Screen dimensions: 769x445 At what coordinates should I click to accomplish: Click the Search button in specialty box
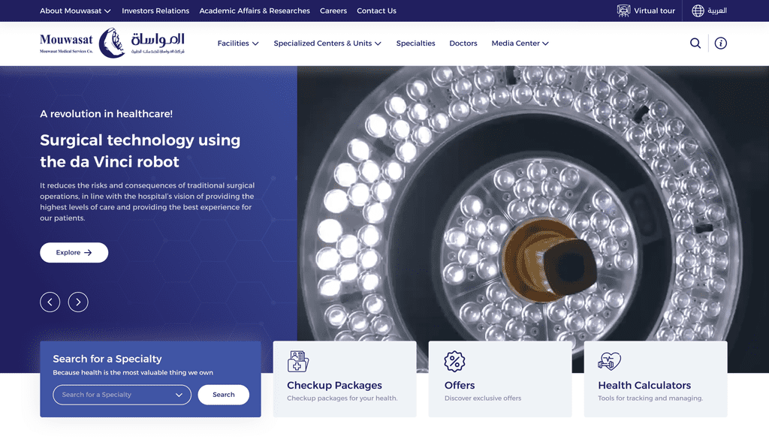[224, 395]
